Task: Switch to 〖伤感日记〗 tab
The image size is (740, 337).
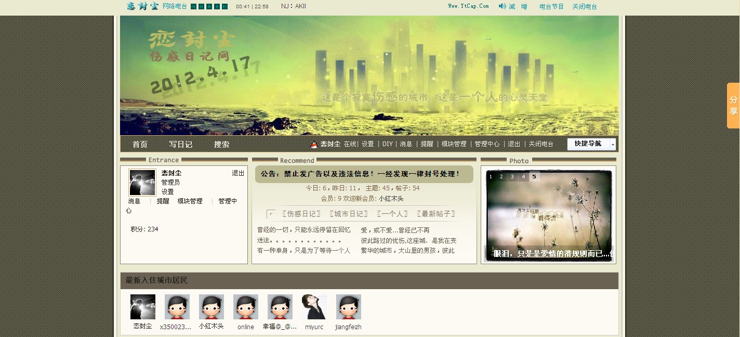Action: [x=301, y=214]
